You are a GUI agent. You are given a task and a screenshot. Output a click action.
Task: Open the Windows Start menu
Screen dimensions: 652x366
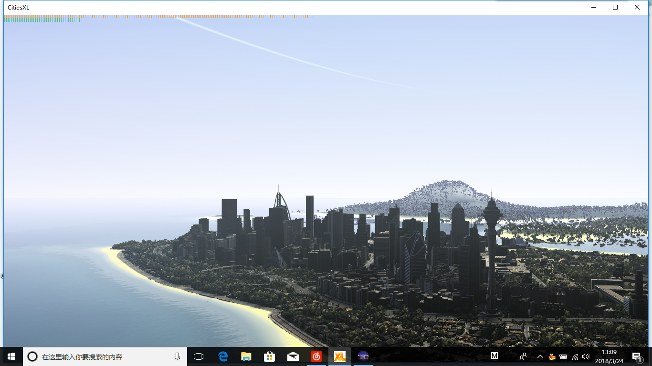tap(11, 356)
